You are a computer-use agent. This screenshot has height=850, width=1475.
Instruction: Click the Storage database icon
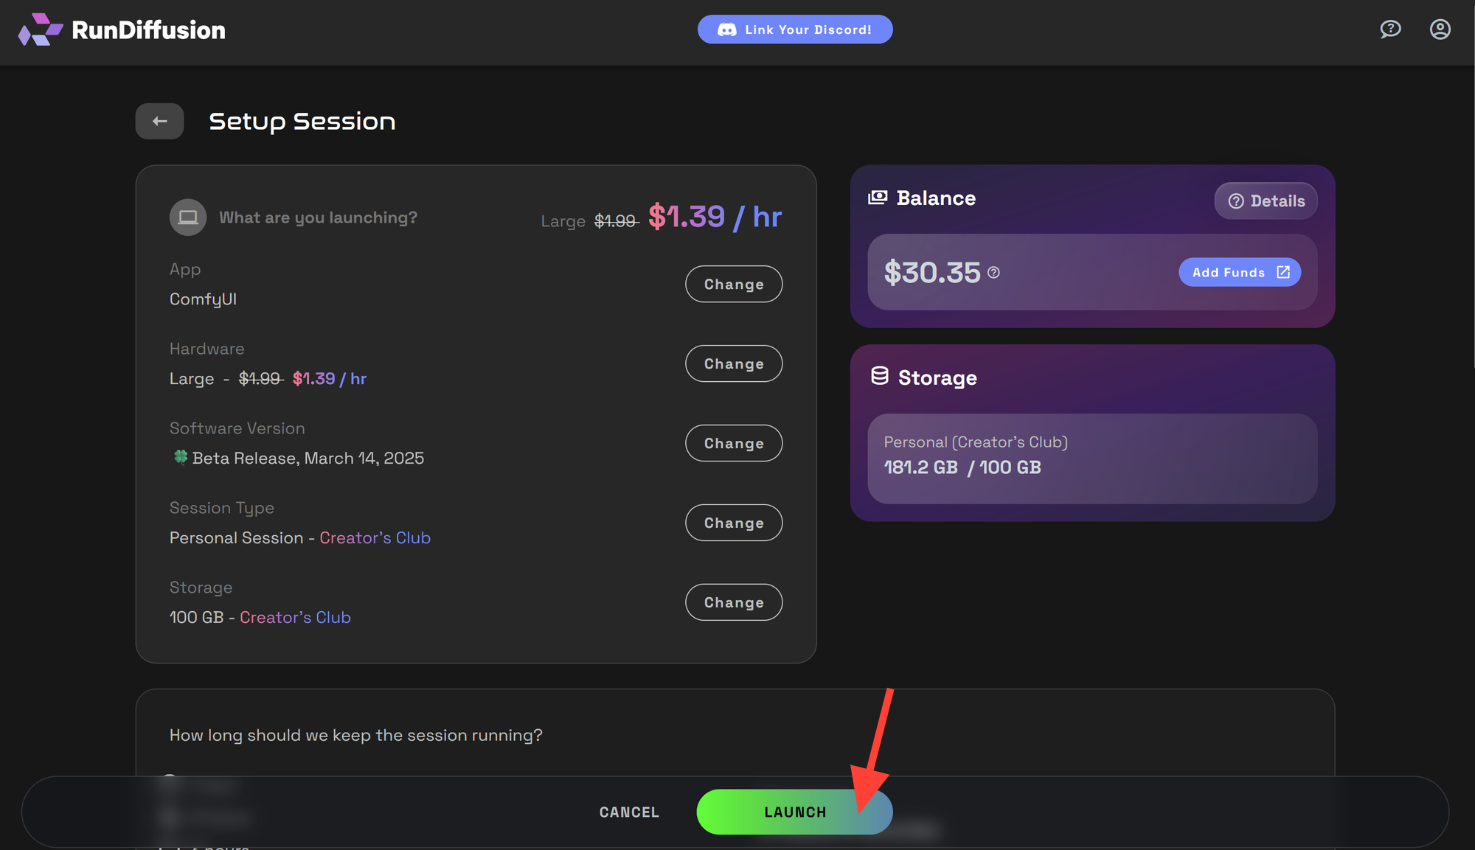(x=879, y=377)
